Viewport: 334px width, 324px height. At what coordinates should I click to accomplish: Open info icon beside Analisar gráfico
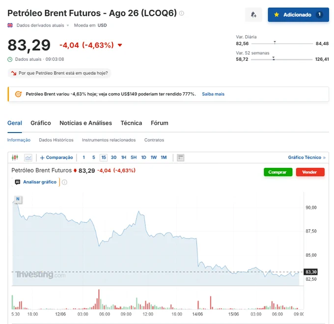pyautogui.click(x=64, y=182)
